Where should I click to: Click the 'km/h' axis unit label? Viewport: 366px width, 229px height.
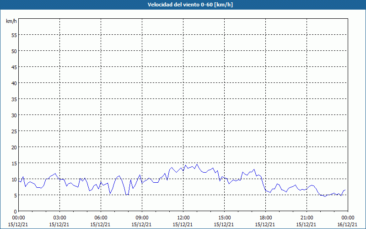pos(11,21)
